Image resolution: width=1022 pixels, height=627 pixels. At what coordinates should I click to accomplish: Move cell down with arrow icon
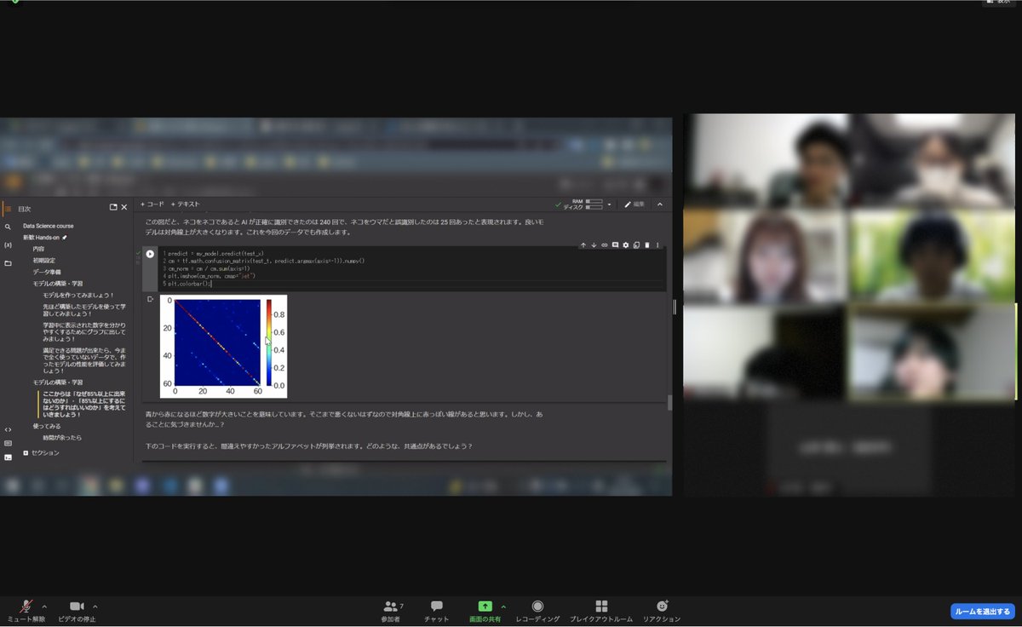[594, 245]
